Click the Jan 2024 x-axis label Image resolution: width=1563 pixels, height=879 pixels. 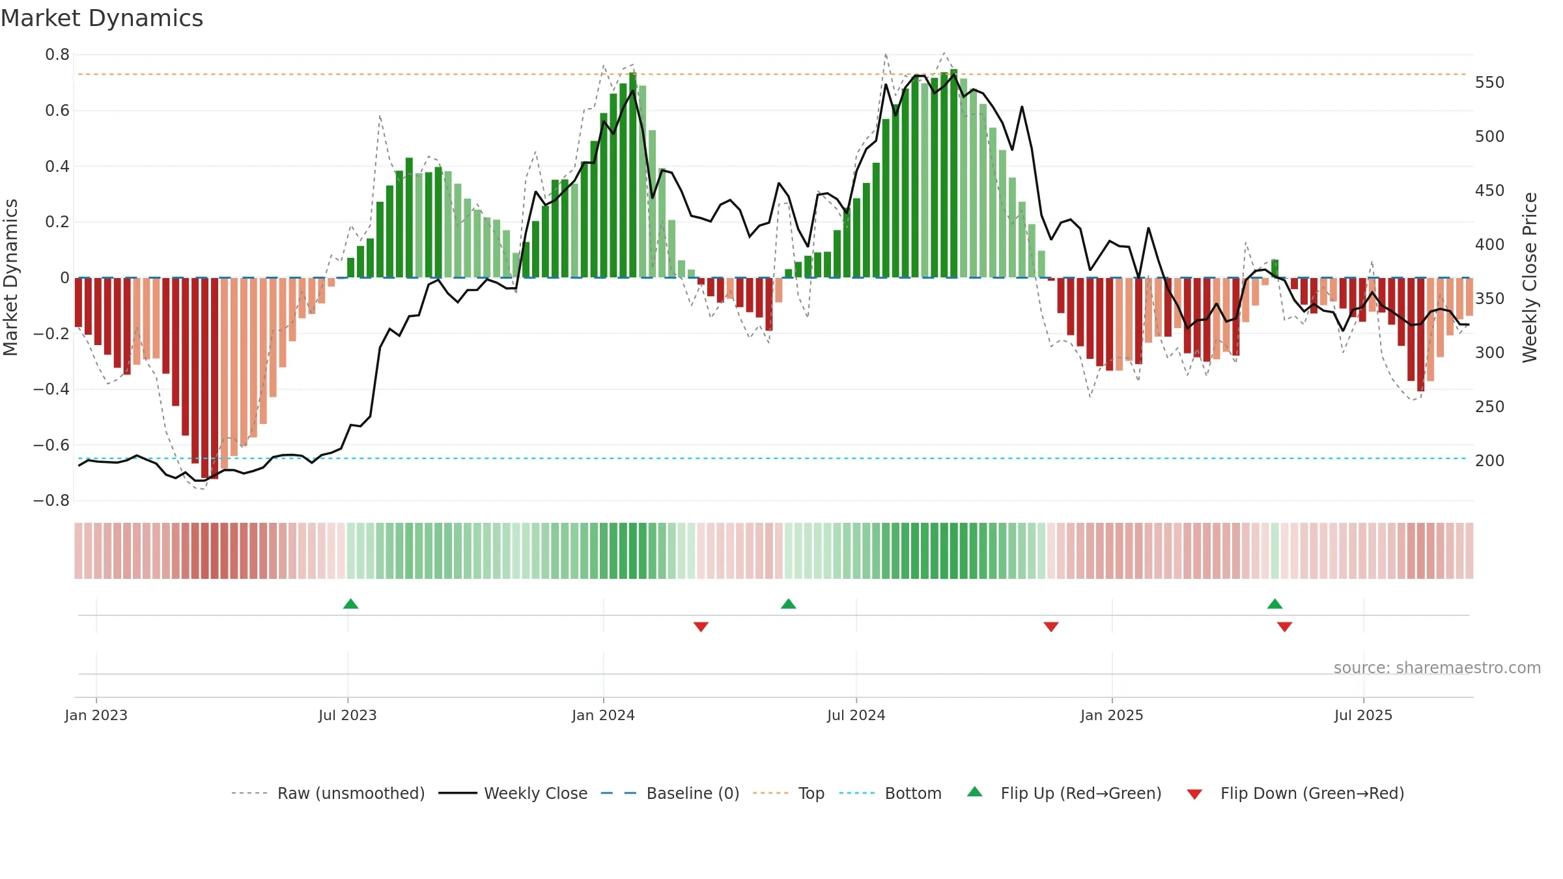coord(604,715)
